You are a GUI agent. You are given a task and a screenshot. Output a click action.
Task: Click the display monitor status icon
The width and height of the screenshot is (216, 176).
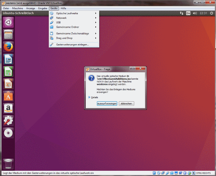pyautogui.click(x=176, y=173)
